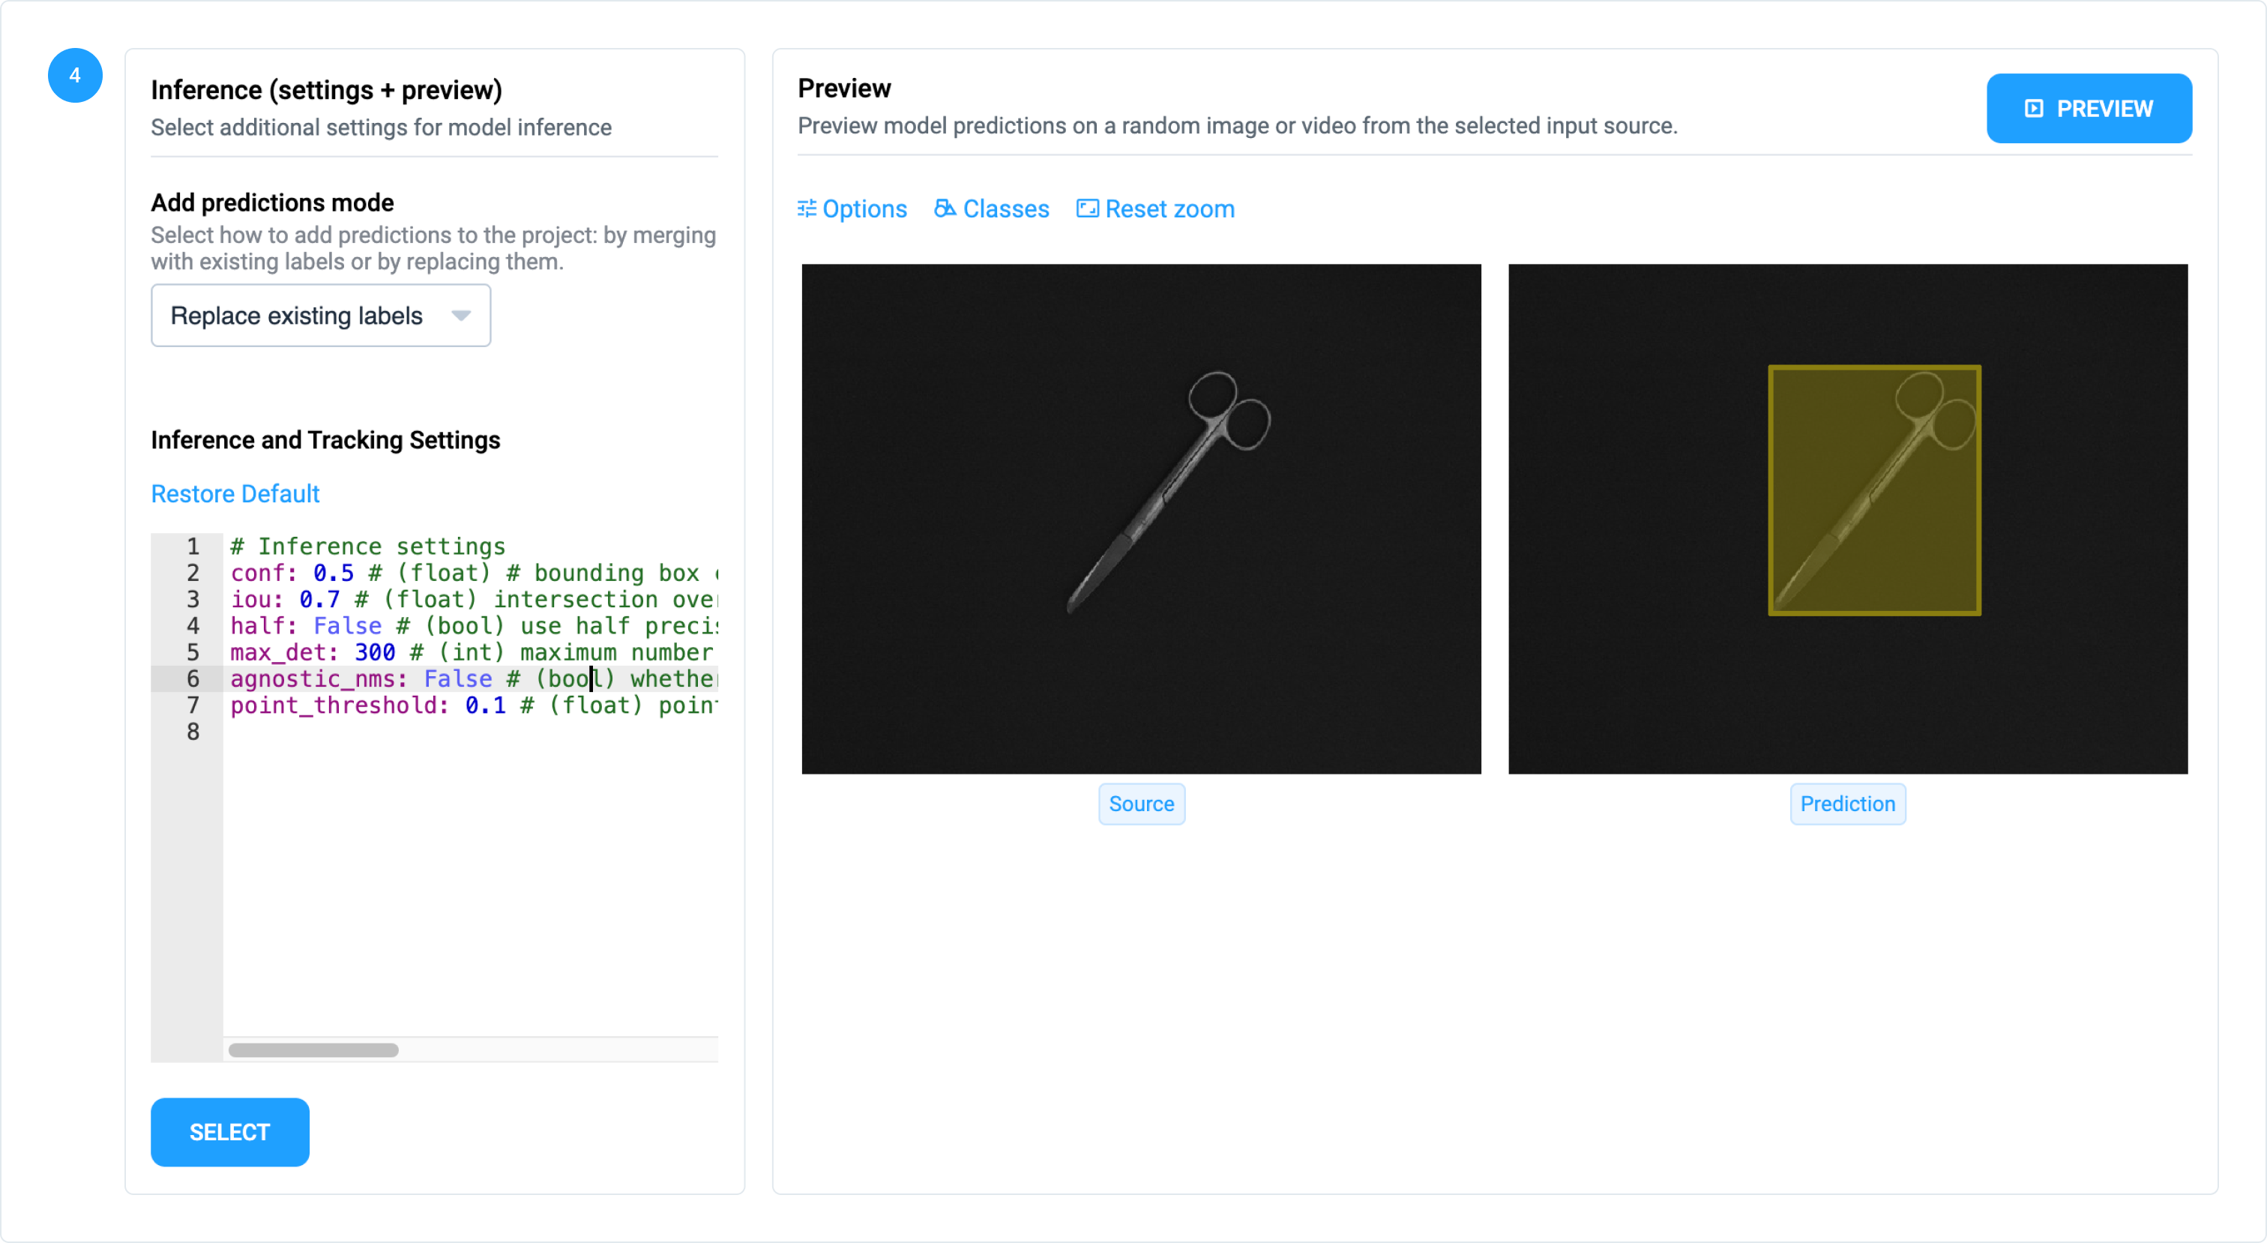Click the Classes shapes icon
The height and width of the screenshot is (1243, 2267).
pyautogui.click(x=945, y=208)
